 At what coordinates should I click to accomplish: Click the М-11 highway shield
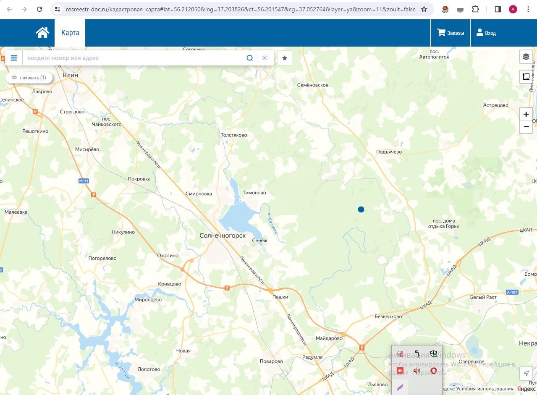[84, 181]
